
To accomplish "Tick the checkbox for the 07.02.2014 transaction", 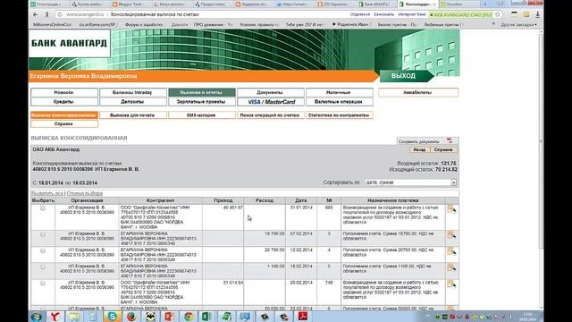I will [x=43, y=234].
